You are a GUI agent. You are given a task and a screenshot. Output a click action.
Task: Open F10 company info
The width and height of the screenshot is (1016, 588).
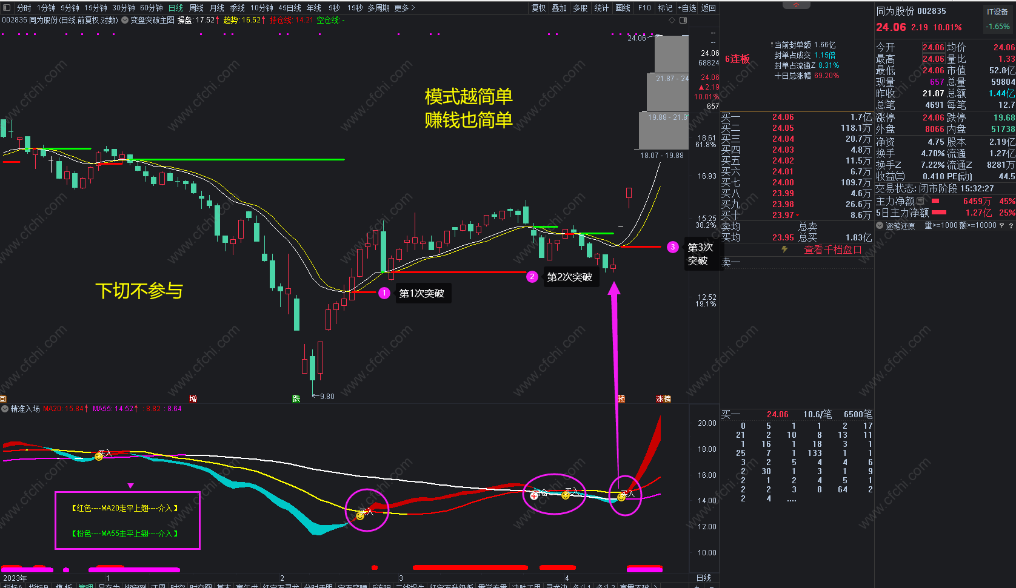[644, 8]
